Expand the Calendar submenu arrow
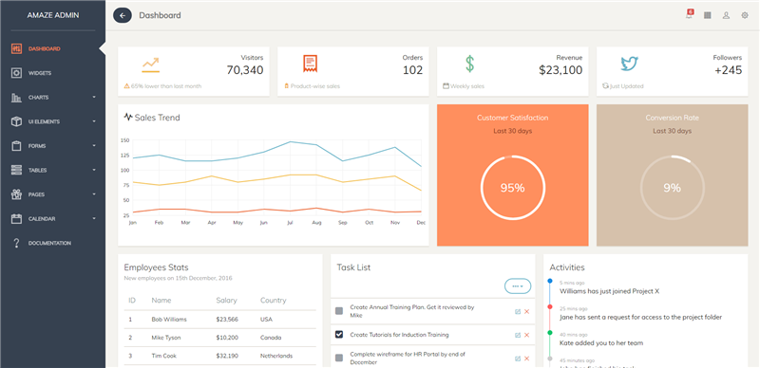The width and height of the screenshot is (760, 368). (x=94, y=219)
